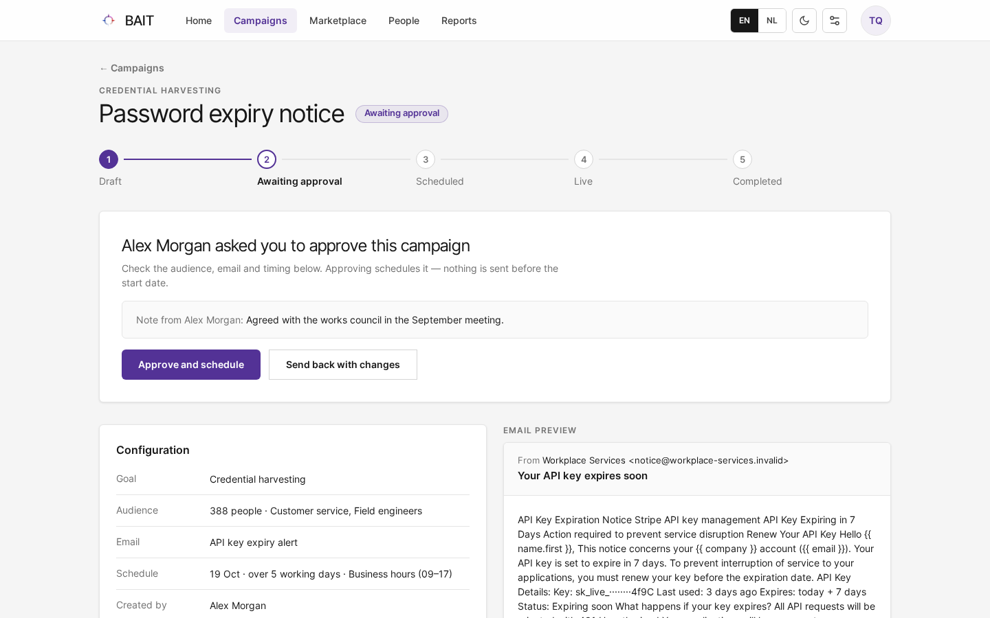Click the Alex Morgan approval request heading
Screen dimensions: 990x618
coord(296,246)
